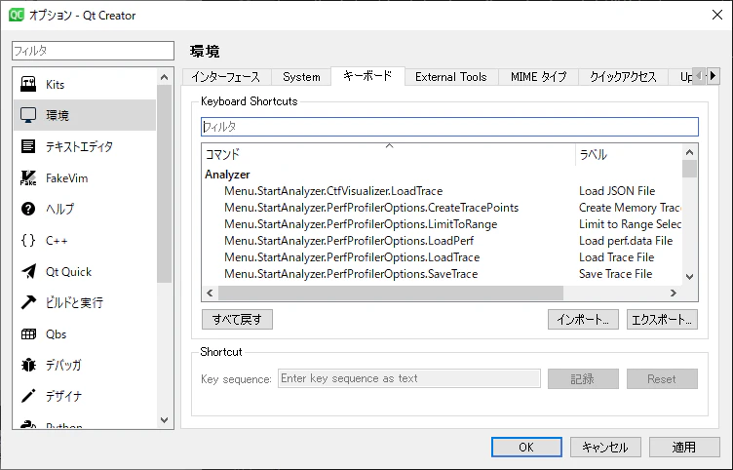733x470 pixels.
Task: Click the ビルドと実行 hammer icon
Action: coord(28,302)
